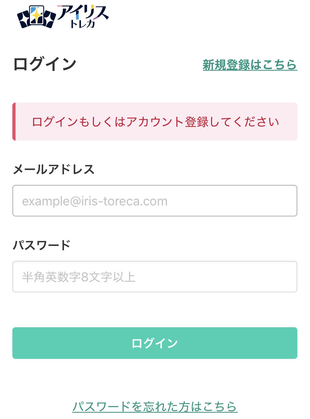Click the メールアドレス field label

point(54,169)
